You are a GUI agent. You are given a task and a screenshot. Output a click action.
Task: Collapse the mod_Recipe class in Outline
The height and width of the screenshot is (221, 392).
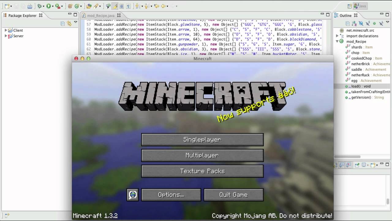337,41
